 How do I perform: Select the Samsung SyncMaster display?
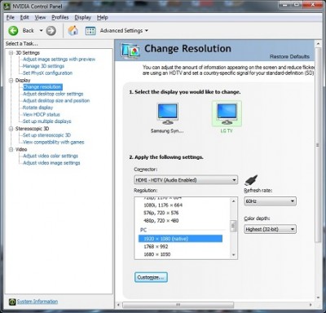coord(167,118)
